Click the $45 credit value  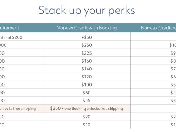[x=87, y=101]
